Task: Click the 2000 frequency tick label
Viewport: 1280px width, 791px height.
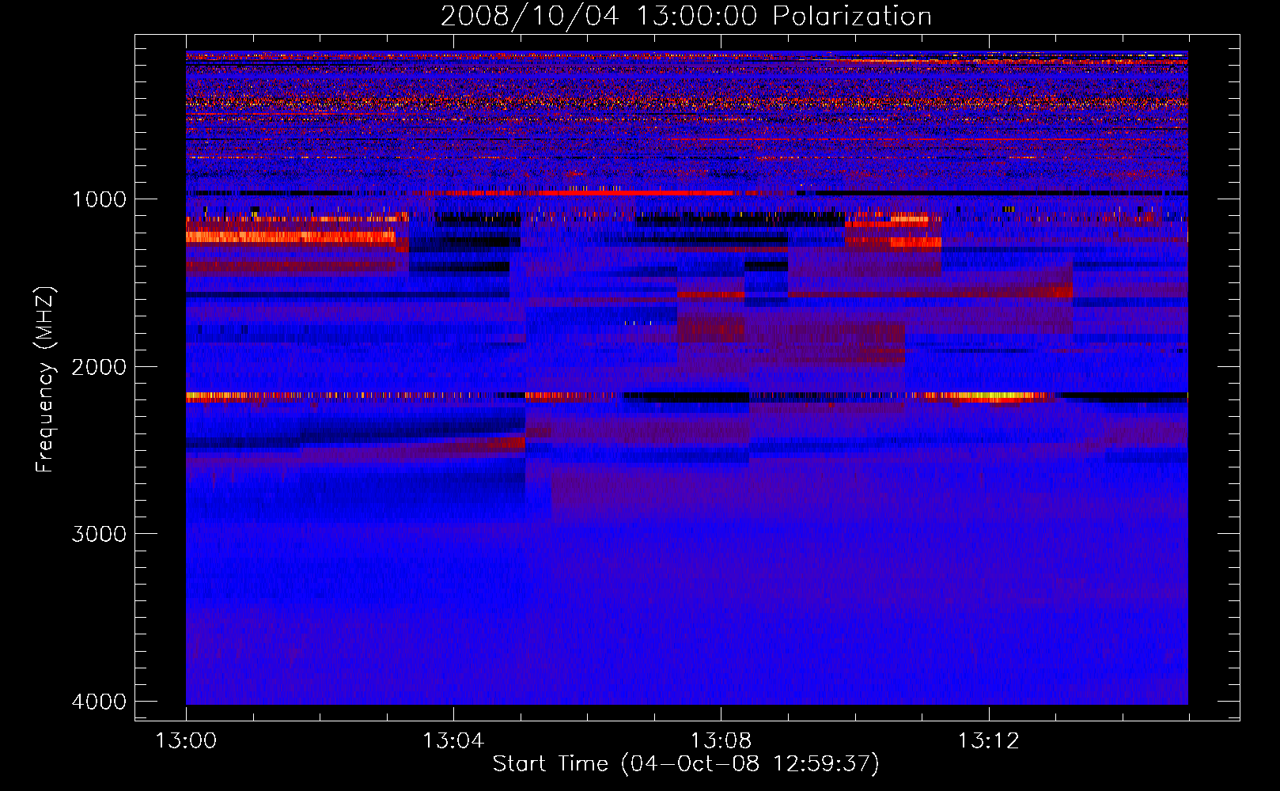Action: click(99, 367)
